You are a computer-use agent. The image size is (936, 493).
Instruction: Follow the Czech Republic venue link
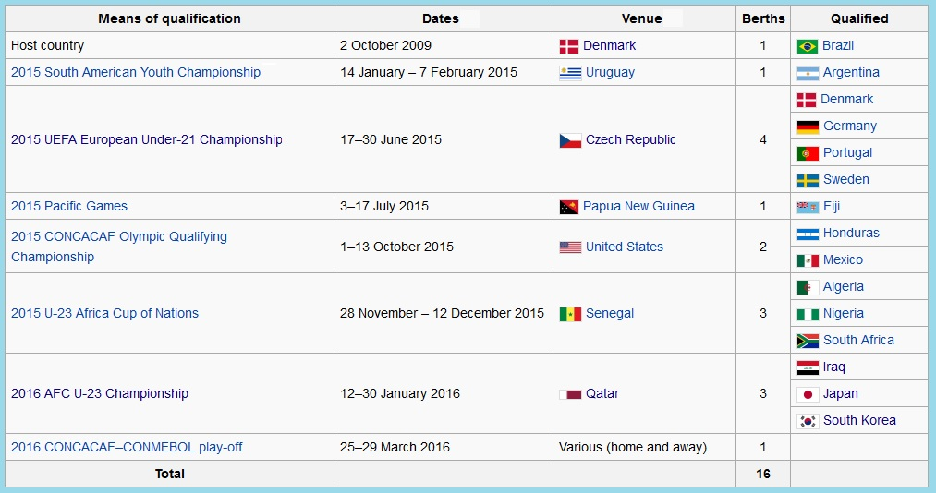pos(630,139)
